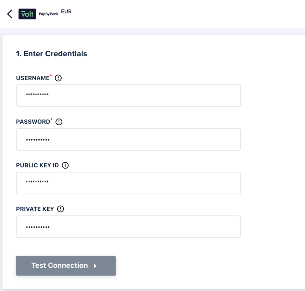Select the PRIVATE KEY input field
Viewport: 305px width, 291px height.
128,227
